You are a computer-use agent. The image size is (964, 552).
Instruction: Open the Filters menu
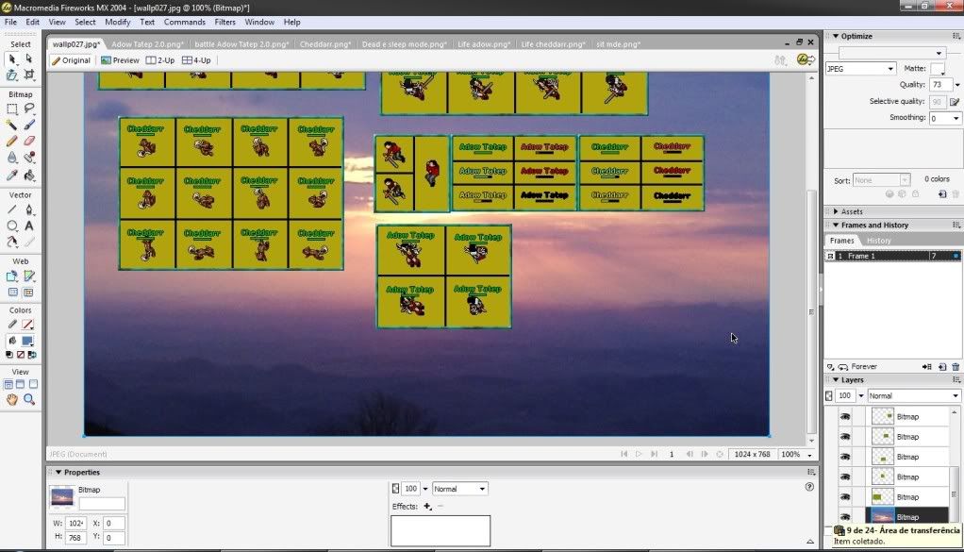pos(225,22)
